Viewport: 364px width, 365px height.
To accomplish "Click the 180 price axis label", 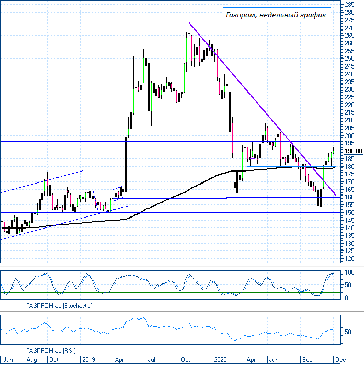I will point(349,166).
